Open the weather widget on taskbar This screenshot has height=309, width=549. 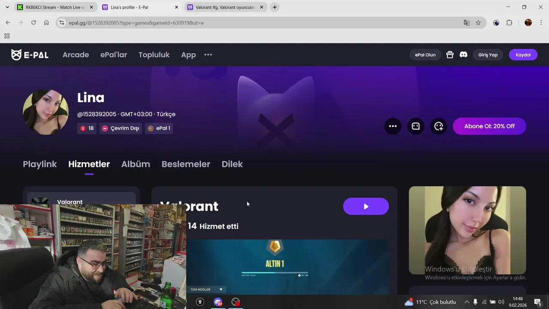(x=430, y=302)
